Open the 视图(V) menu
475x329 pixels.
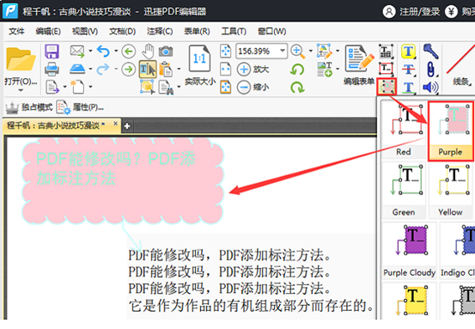[85, 31]
